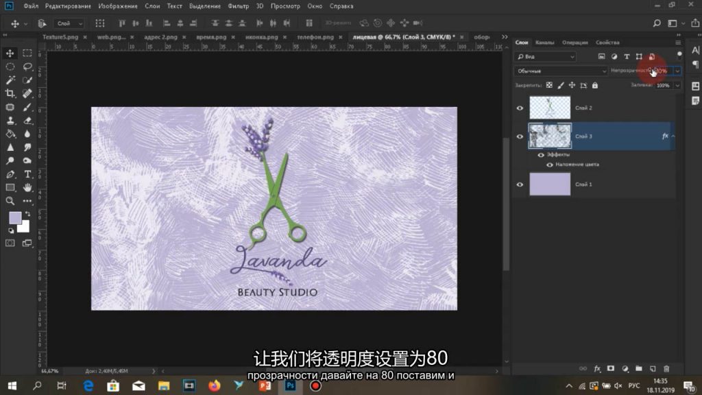Select the Слой 1 layer thumbnail
The width and height of the screenshot is (702, 395).
click(x=550, y=184)
